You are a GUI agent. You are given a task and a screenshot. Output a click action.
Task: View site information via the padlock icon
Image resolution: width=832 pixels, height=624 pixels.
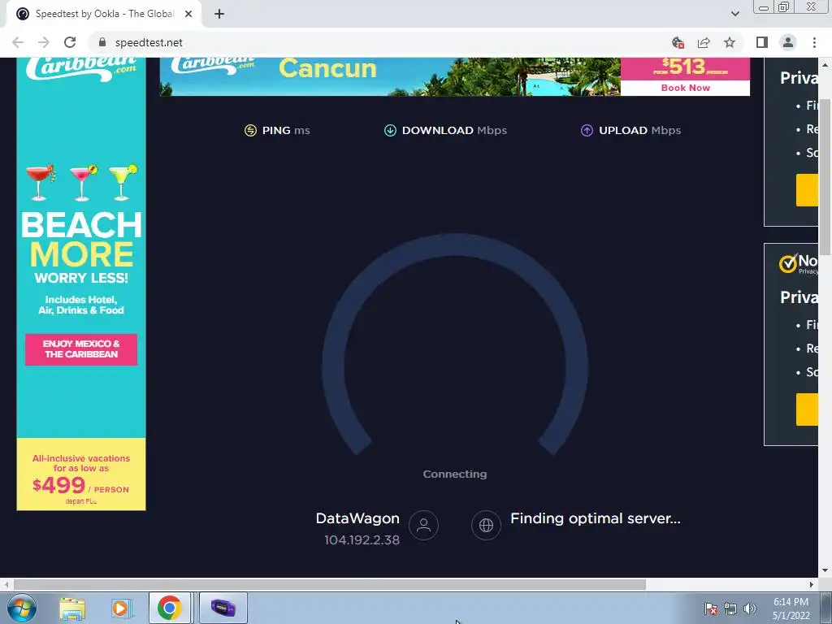pos(102,42)
